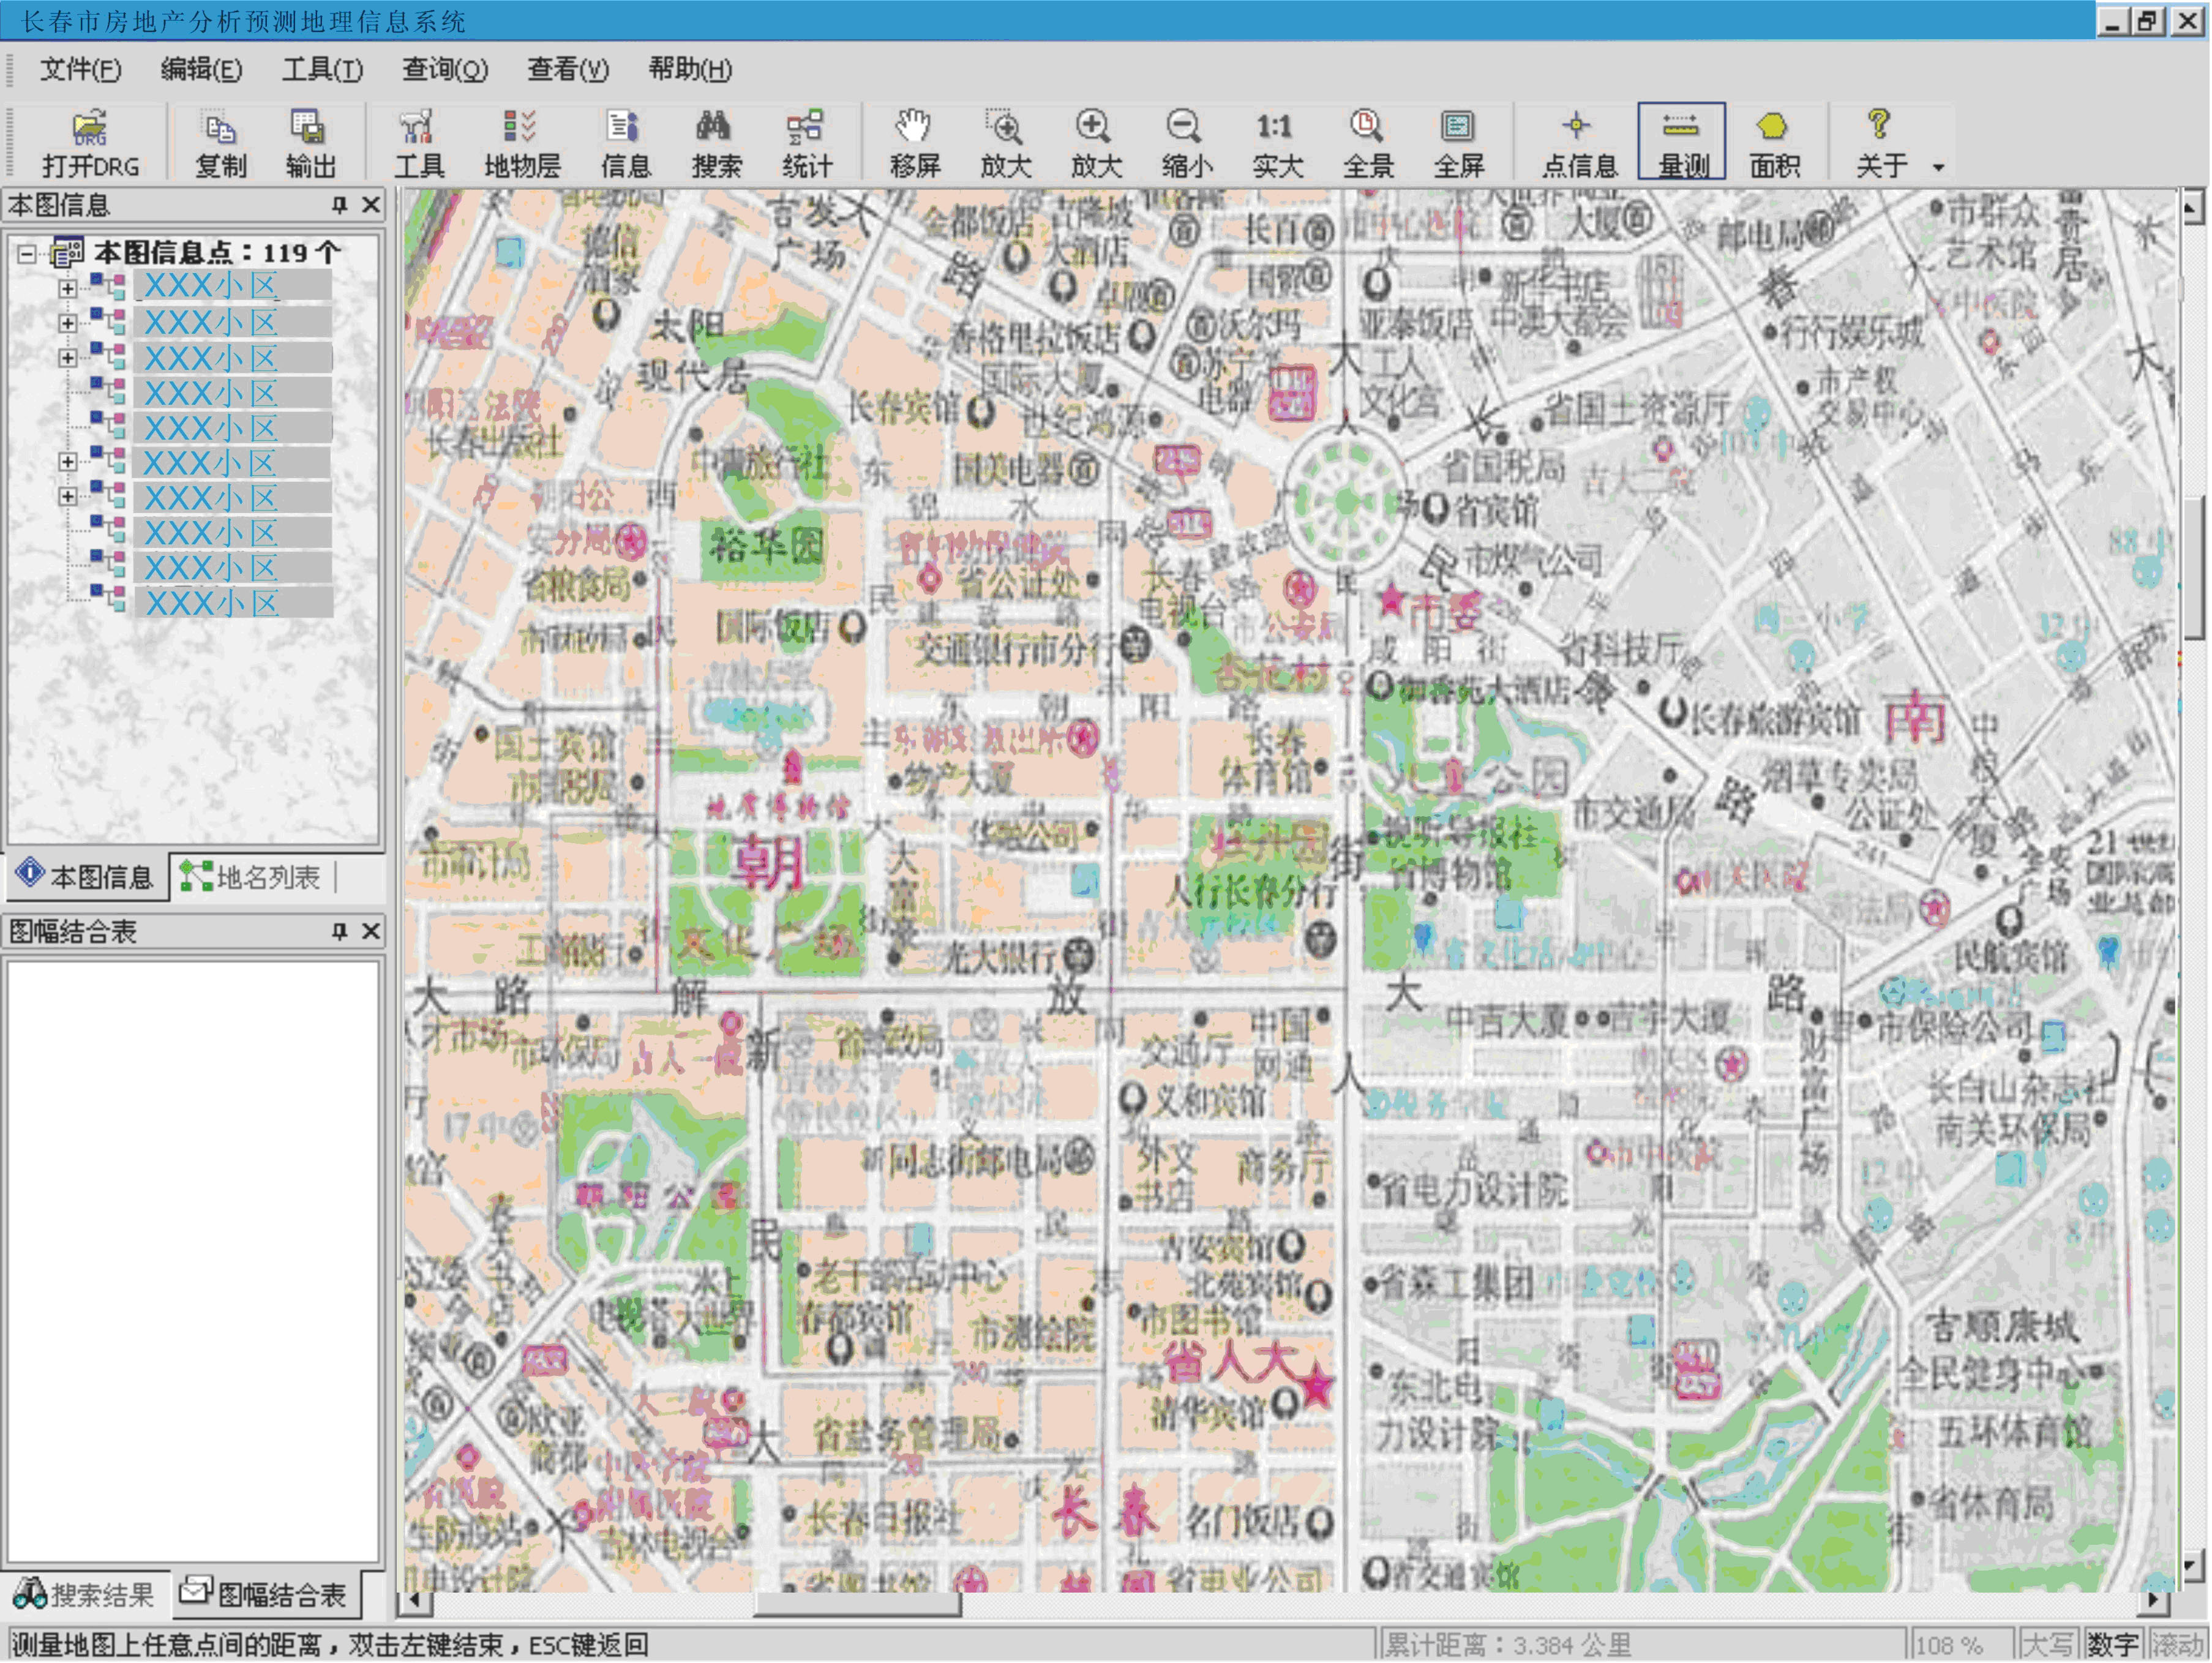
Task: Click the 数字 status bar indicator
Action: [2112, 1645]
